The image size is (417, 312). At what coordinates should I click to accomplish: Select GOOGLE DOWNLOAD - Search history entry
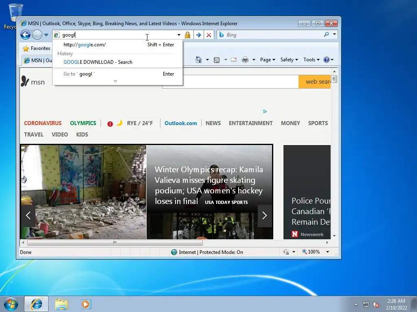point(118,62)
